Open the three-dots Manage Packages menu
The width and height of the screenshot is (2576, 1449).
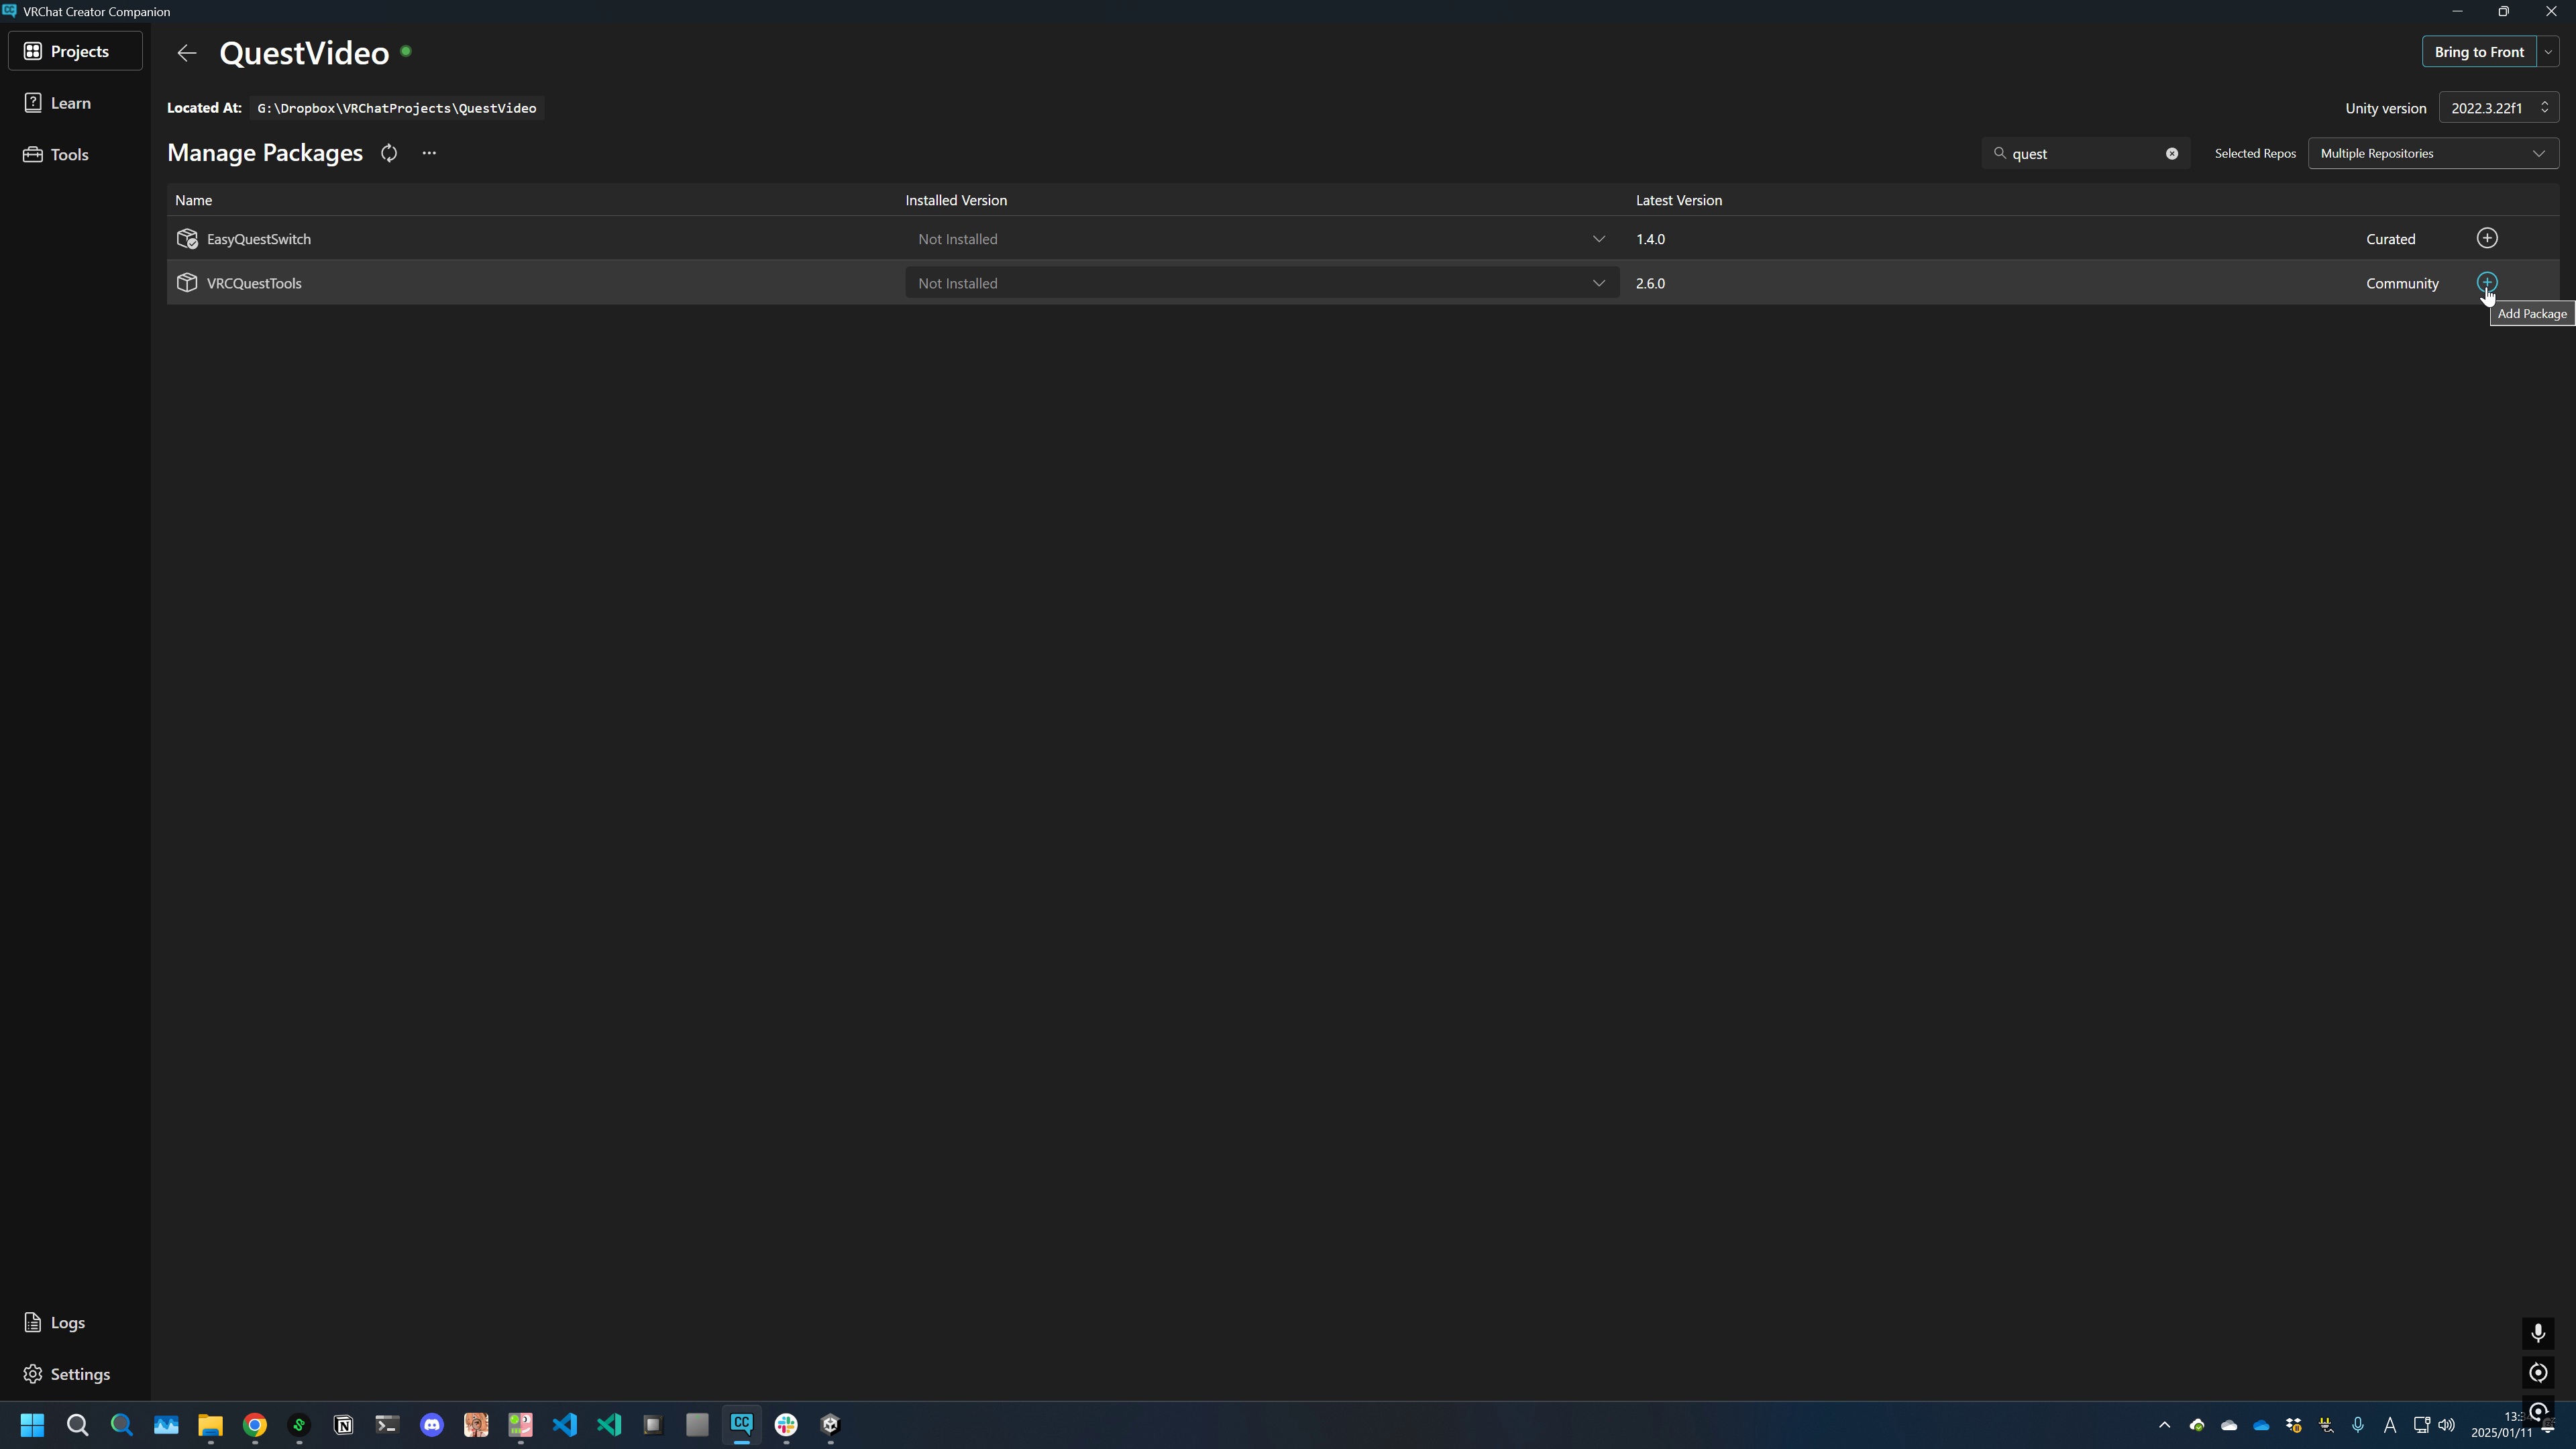[429, 153]
